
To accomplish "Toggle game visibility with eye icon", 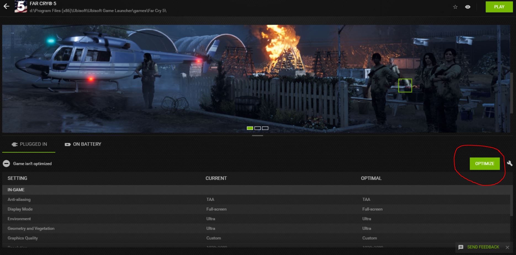I will [x=468, y=7].
